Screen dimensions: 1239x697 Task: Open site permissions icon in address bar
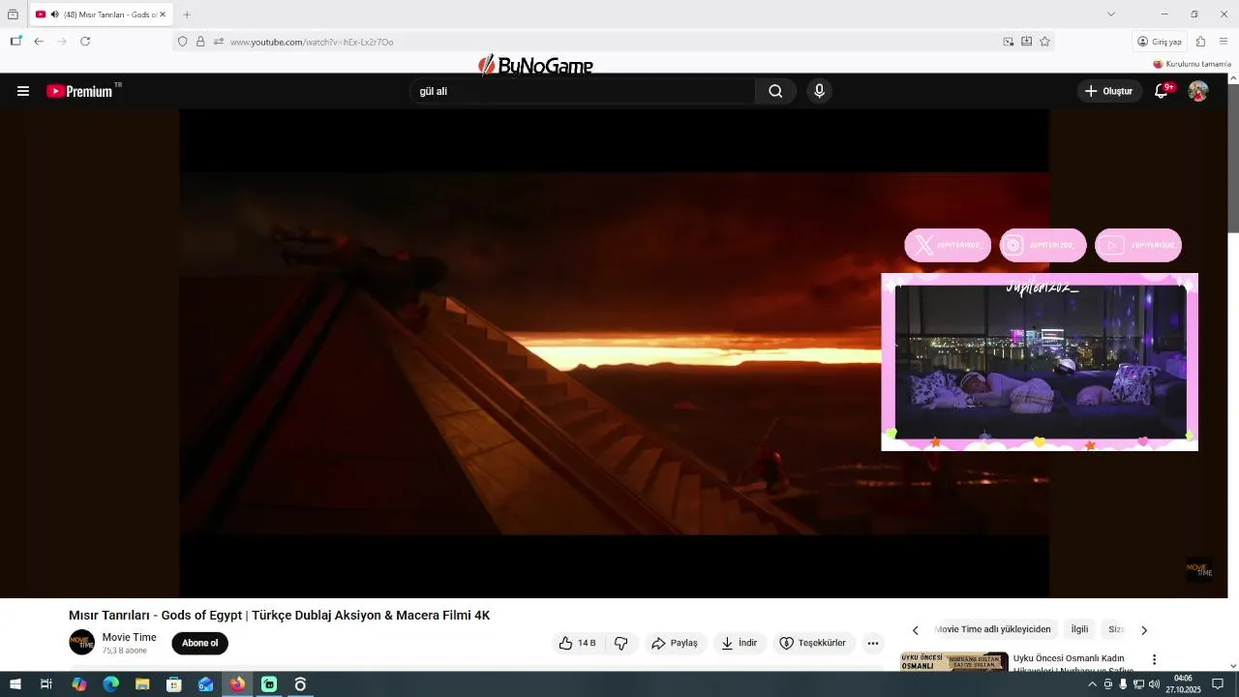pyautogui.click(x=219, y=42)
